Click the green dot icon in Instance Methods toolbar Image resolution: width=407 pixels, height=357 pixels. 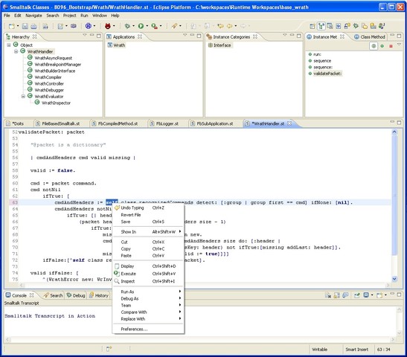tap(382, 46)
